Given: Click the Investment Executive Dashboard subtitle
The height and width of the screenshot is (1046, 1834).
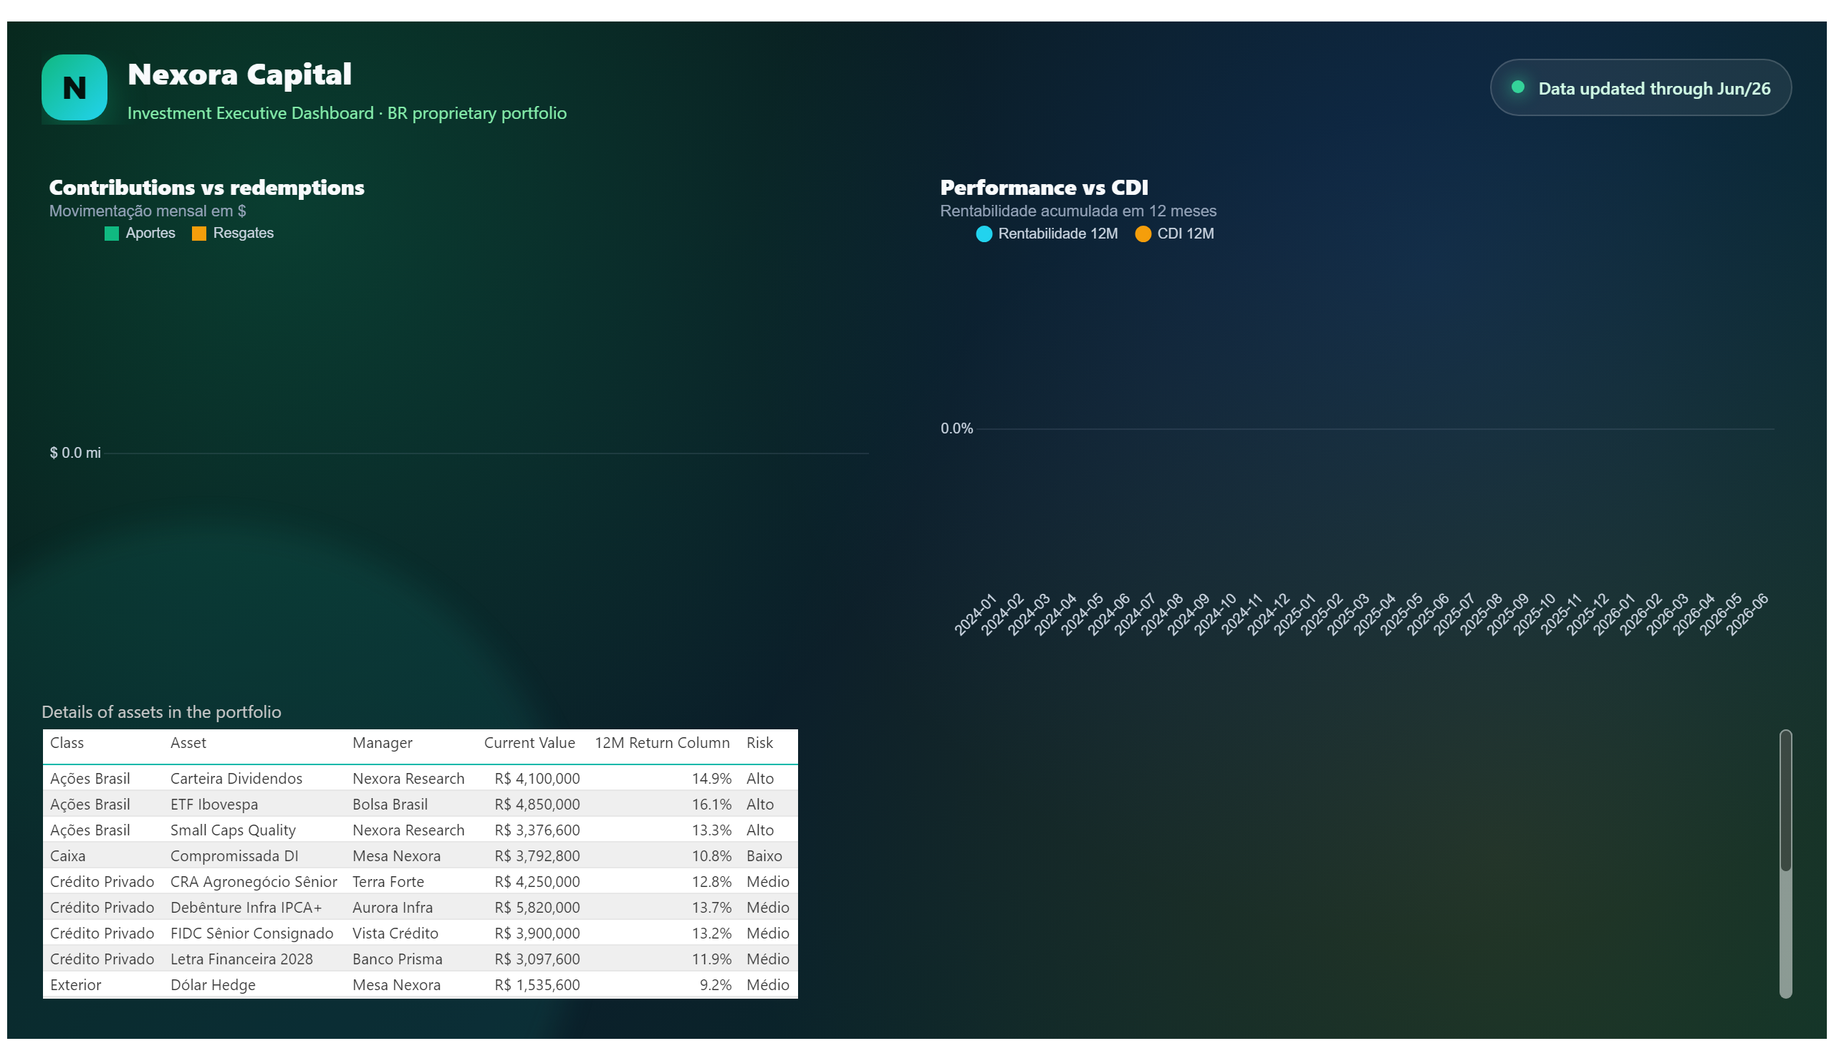Looking at the screenshot, I should 347,112.
